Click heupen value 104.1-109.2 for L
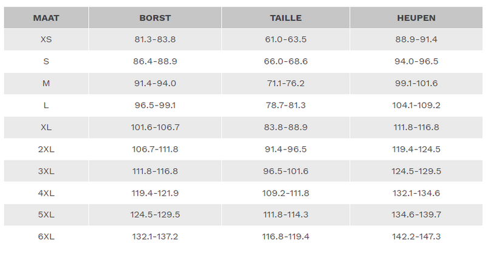The image size is (486, 255). [x=416, y=105]
